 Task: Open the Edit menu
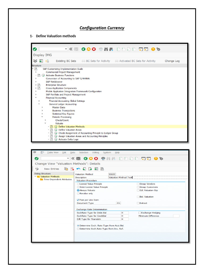pos(64,152)
